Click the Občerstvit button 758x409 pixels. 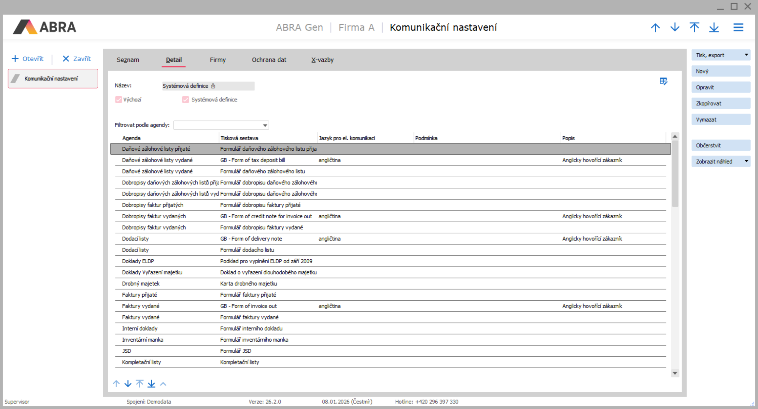721,145
